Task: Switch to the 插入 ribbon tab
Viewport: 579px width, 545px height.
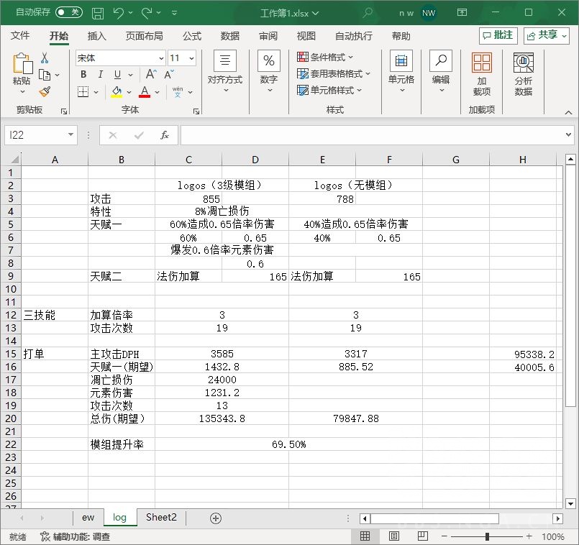Action: [97, 35]
